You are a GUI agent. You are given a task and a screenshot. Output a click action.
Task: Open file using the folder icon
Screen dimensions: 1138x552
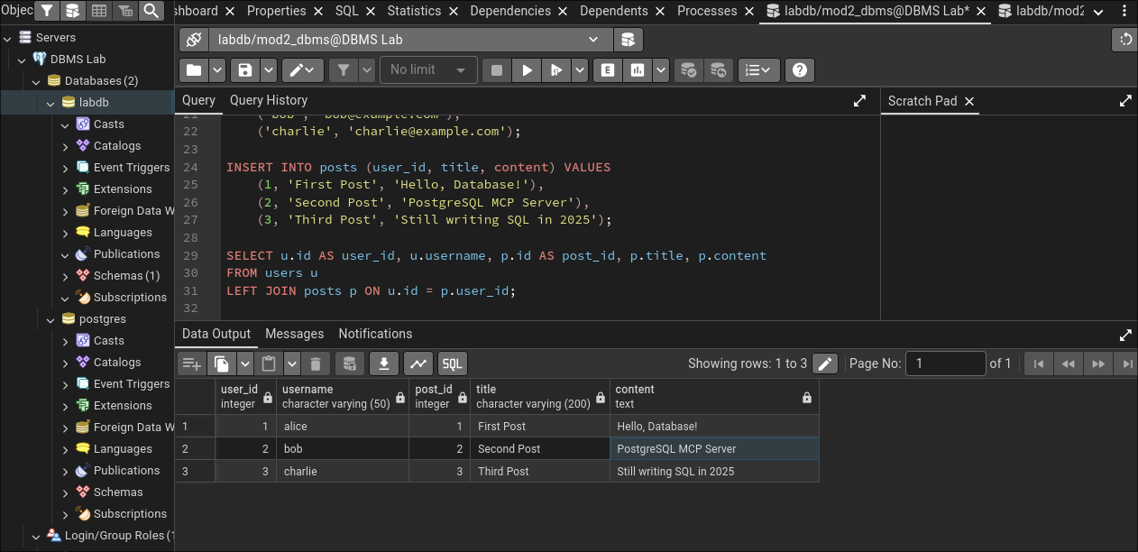coord(193,70)
